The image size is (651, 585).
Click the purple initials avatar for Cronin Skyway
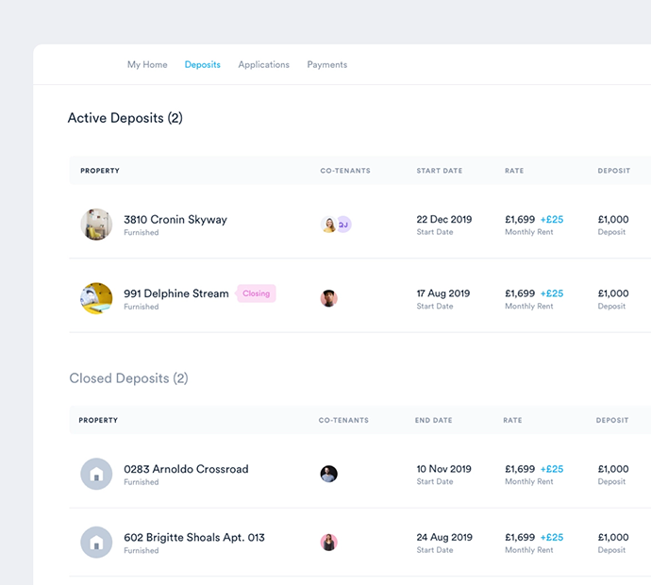pos(344,225)
